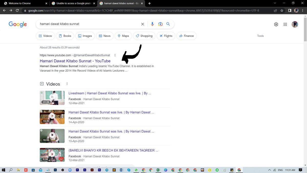Screen dimensions: 307x173
Task: Open Search by image camera icon
Action: (x=160, y=24)
